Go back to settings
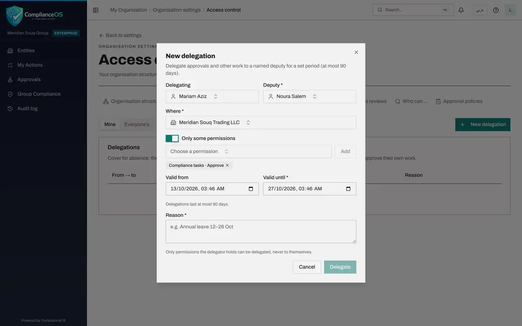The width and height of the screenshot is (522, 326). [x=120, y=35]
